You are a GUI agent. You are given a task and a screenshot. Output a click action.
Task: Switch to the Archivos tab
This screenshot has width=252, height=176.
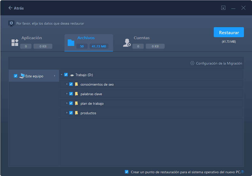89,43
